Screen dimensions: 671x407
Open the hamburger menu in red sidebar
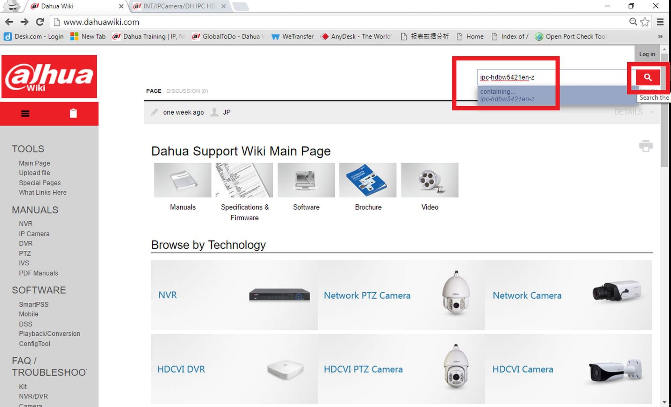coord(25,114)
